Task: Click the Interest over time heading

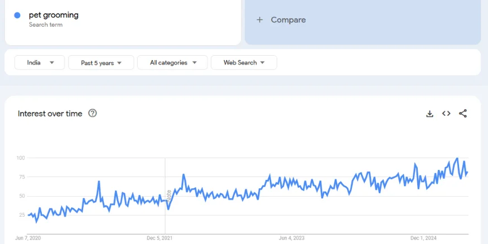Action: [50, 114]
